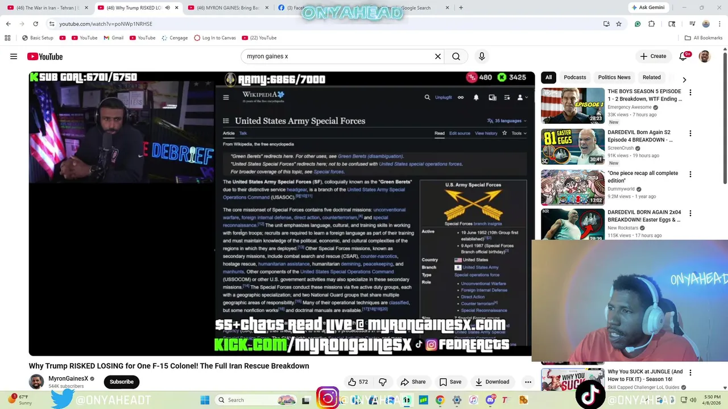Open Chrome three-dot menu
Screen dimensions: 728x409
click(719, 24)
